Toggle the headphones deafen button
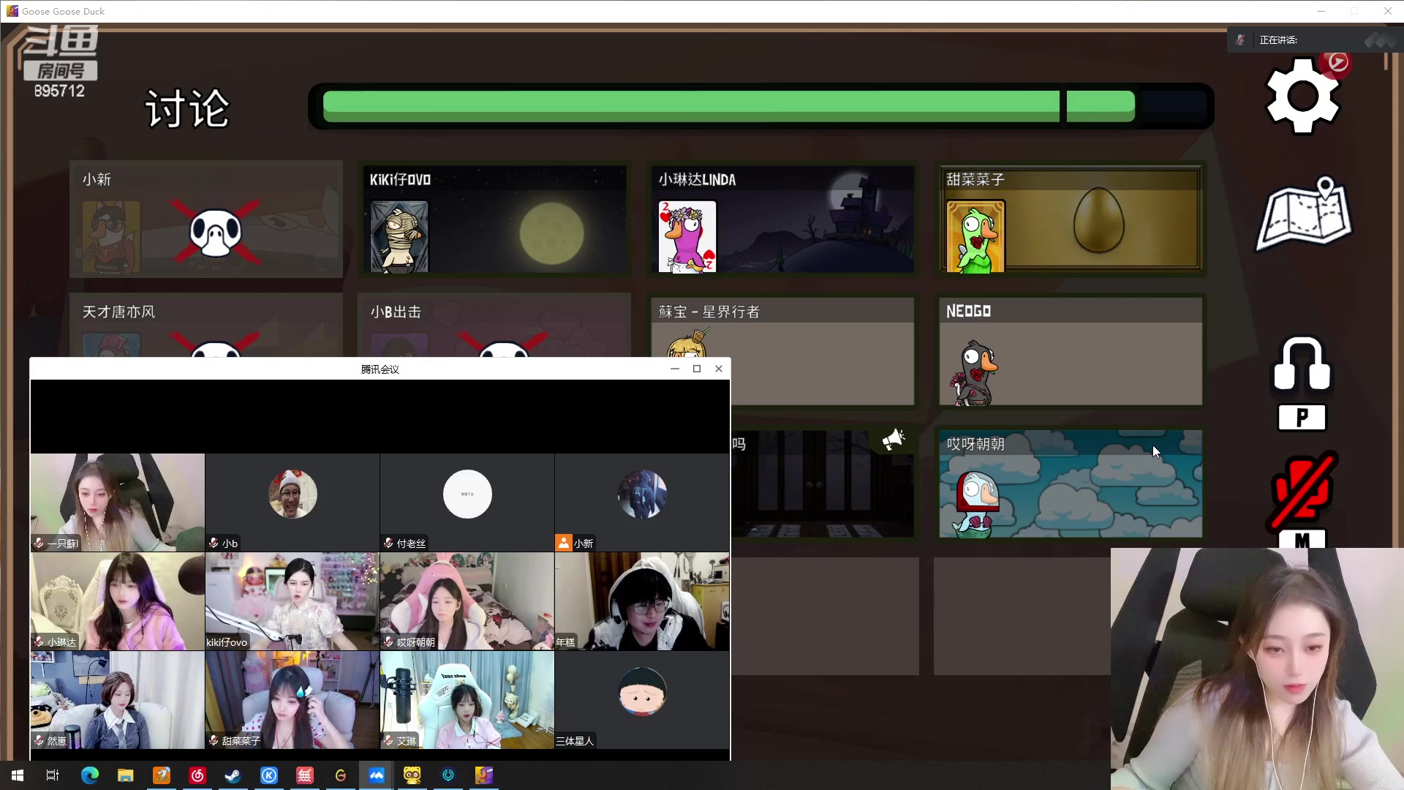Image resolution: width=1404 pixels, height=790 pixels. tap(1302, 364)
